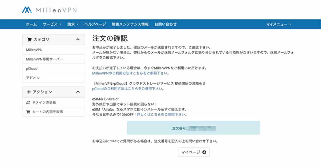
Task: Select the アドオン category
Action: tap(53, 78)
